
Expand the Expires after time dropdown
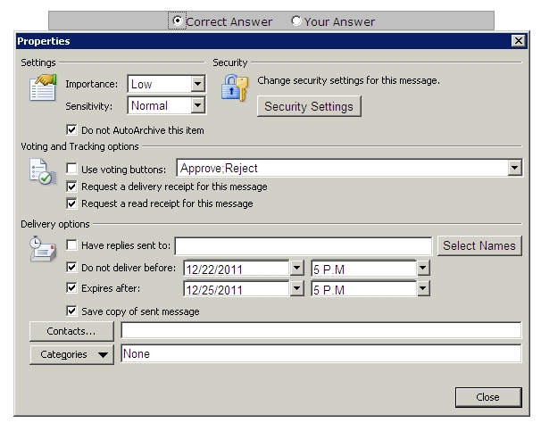pos(423,289)
